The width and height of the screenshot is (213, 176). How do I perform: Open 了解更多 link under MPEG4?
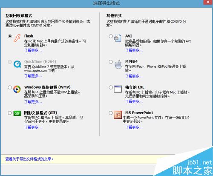134,76
